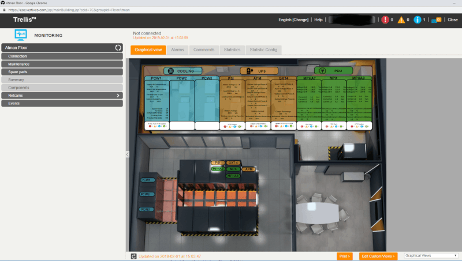Click the yellow warning triangle icon

pos(401,20)
